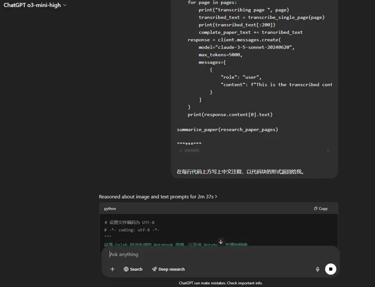Copy the python code block

pos(321,208)
